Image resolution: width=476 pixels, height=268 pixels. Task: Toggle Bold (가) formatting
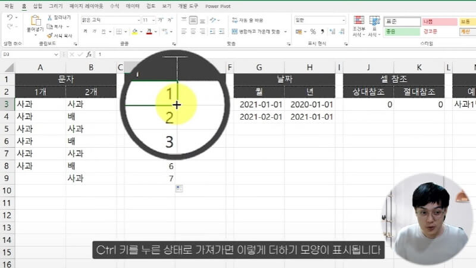coord(85,32)
